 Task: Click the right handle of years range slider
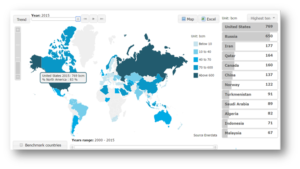click(215, 147)
